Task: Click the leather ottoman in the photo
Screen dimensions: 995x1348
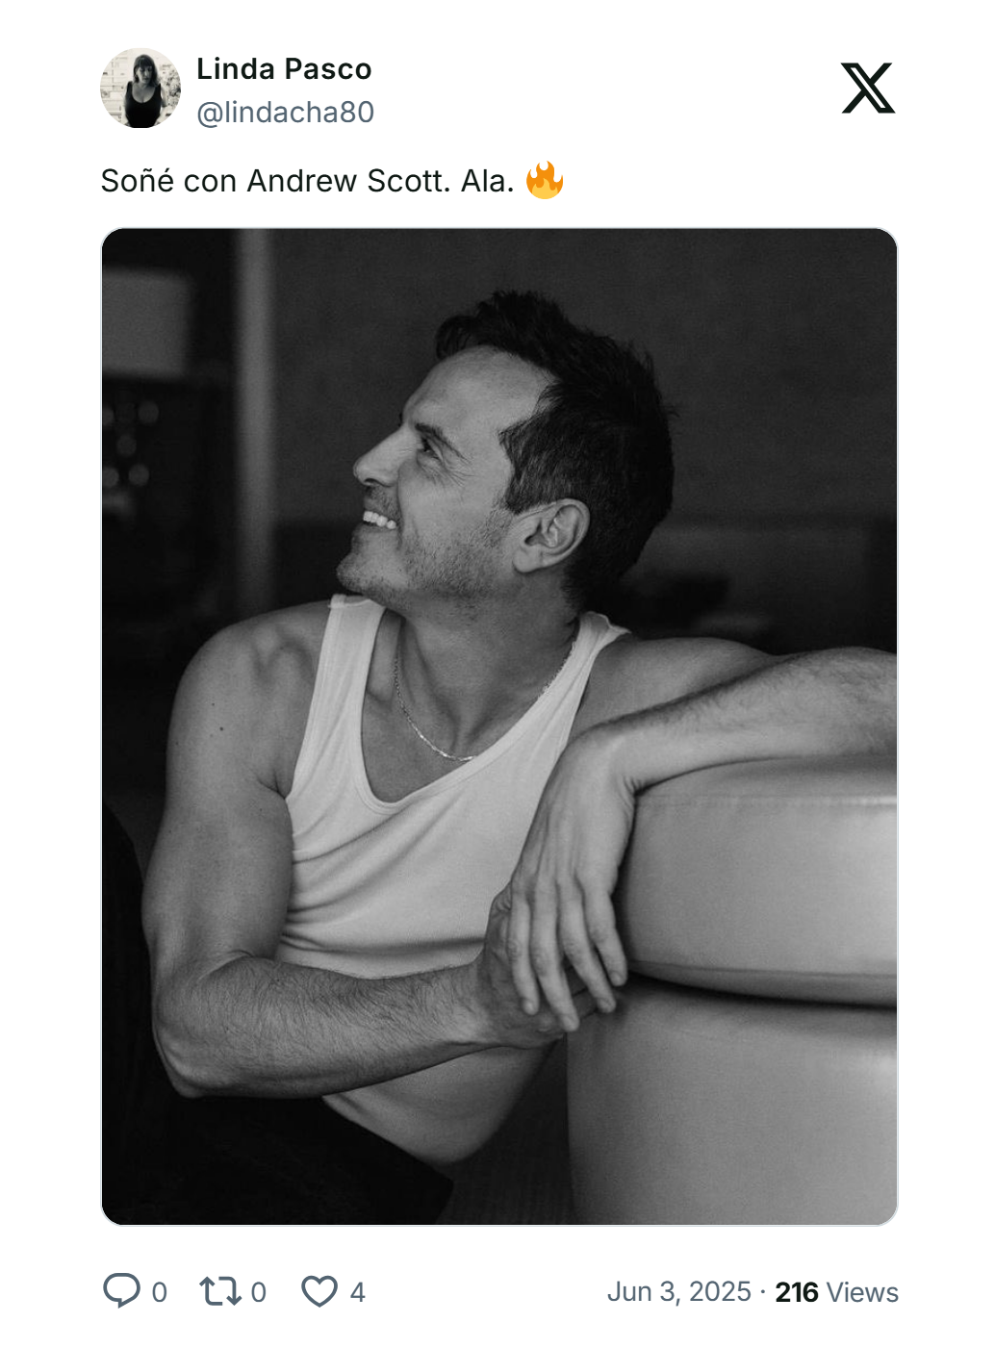Action: [x=760, y=962]
